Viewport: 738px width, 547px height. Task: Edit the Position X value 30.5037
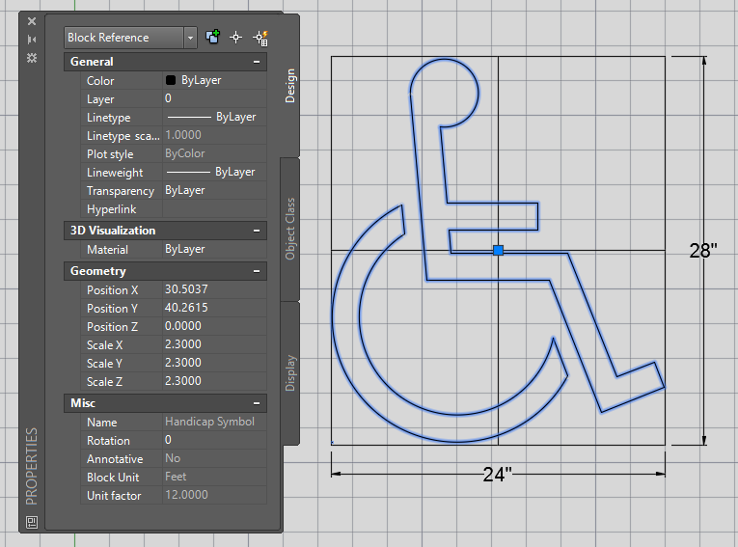click(214, 289)
